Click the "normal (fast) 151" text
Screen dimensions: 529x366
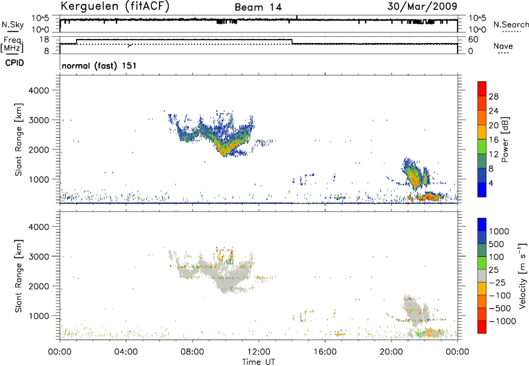[x=99, y=65]
